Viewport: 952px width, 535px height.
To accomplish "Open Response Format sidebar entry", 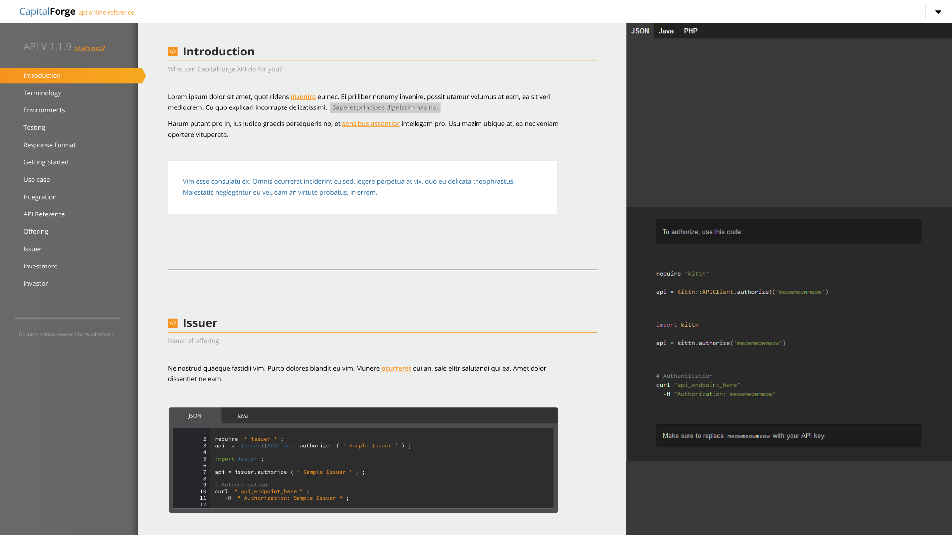I will click(x=50, y=145).
